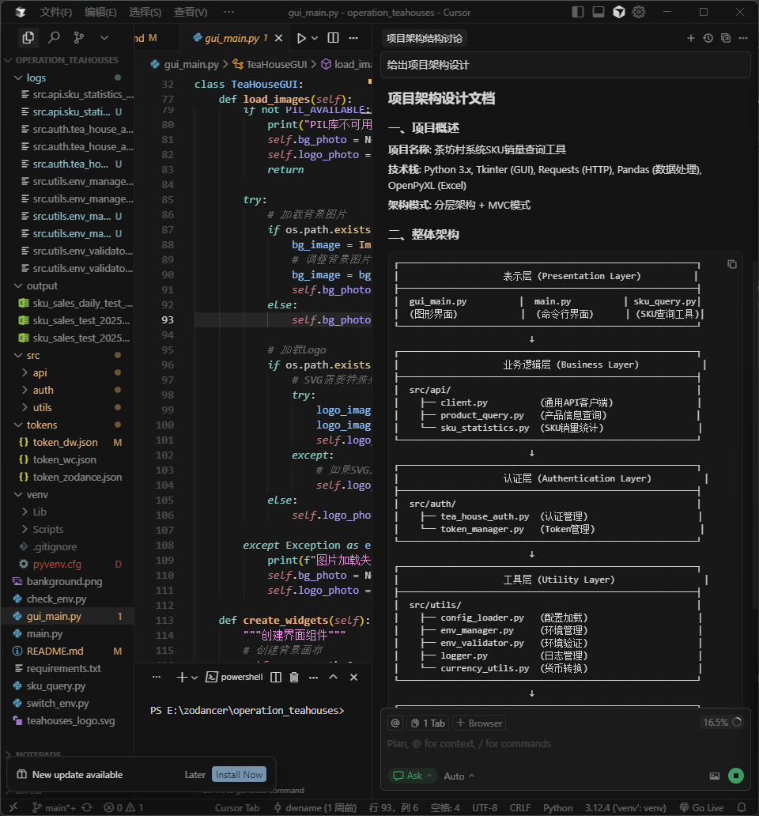Open the 查看(V) menu
759x816 pixels.
click(x=191, y=12)
